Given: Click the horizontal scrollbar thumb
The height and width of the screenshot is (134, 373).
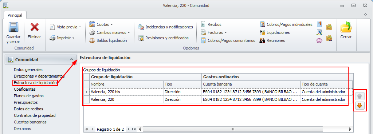Looking at the screenshot, I should [x=233, y=129].
